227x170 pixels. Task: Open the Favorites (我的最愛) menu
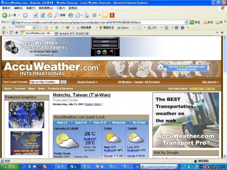tap(46, 8)
